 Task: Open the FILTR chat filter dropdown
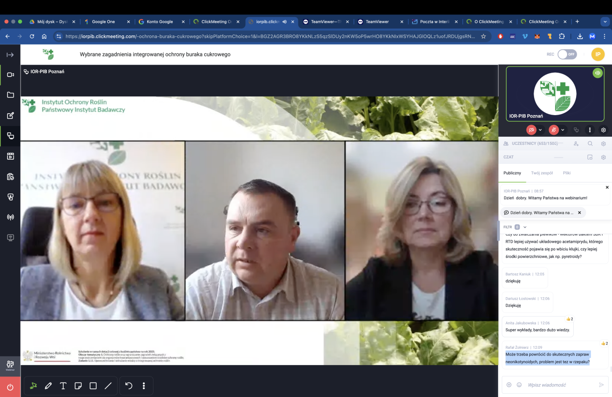pyautogui.click(x=515, y=227)
